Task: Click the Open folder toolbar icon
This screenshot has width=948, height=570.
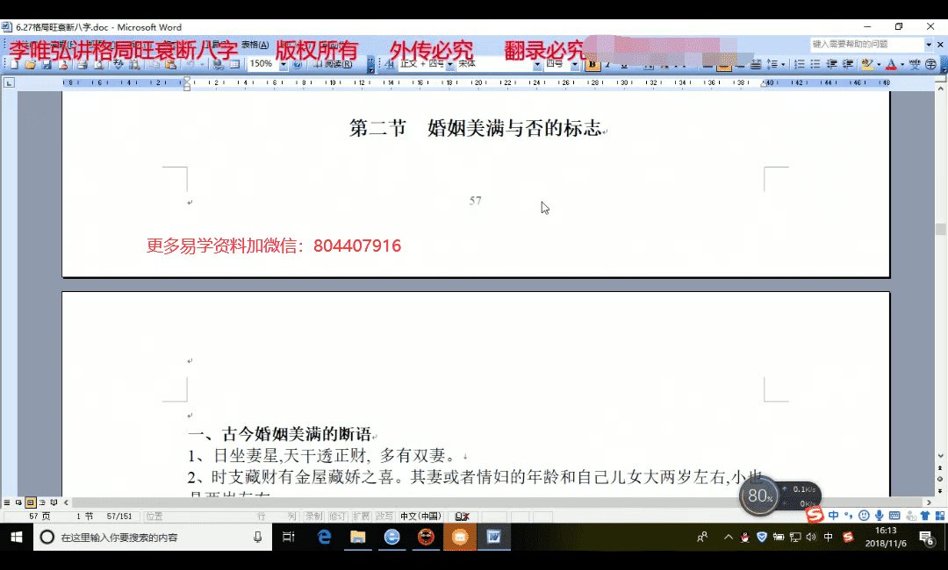Action: (x=31, y=64)
